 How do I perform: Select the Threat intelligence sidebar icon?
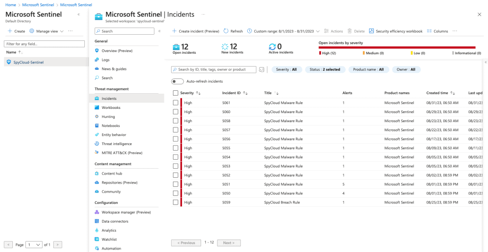[97, 144]
